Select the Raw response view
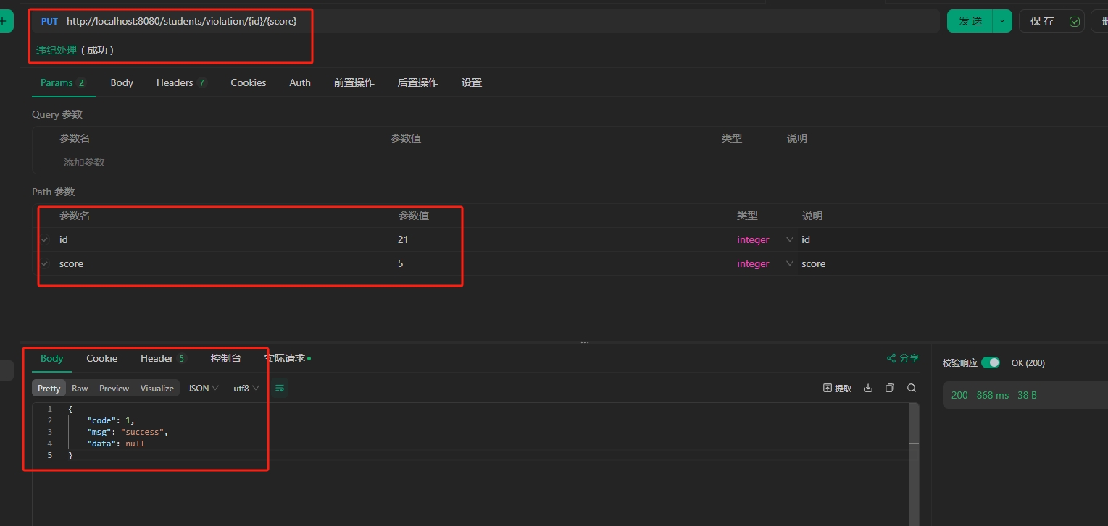 coord(80,389)
